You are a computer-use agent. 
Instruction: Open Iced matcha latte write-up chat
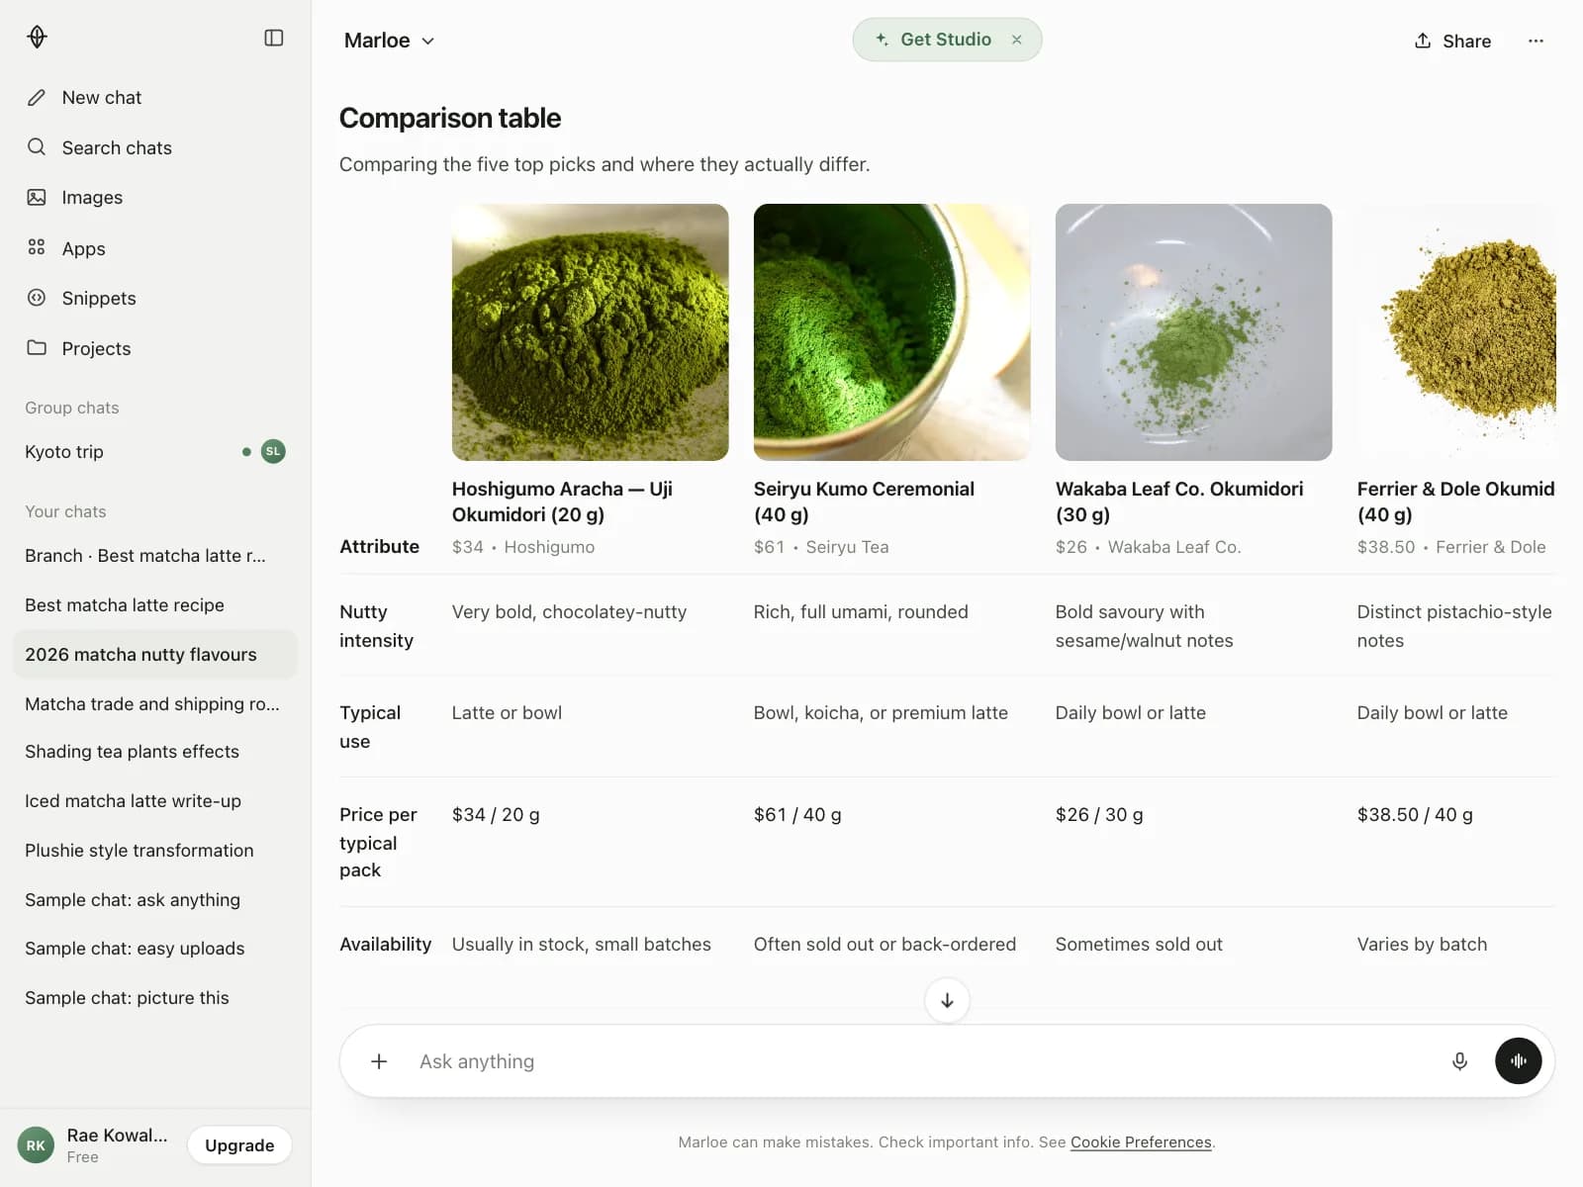(155, 801)
